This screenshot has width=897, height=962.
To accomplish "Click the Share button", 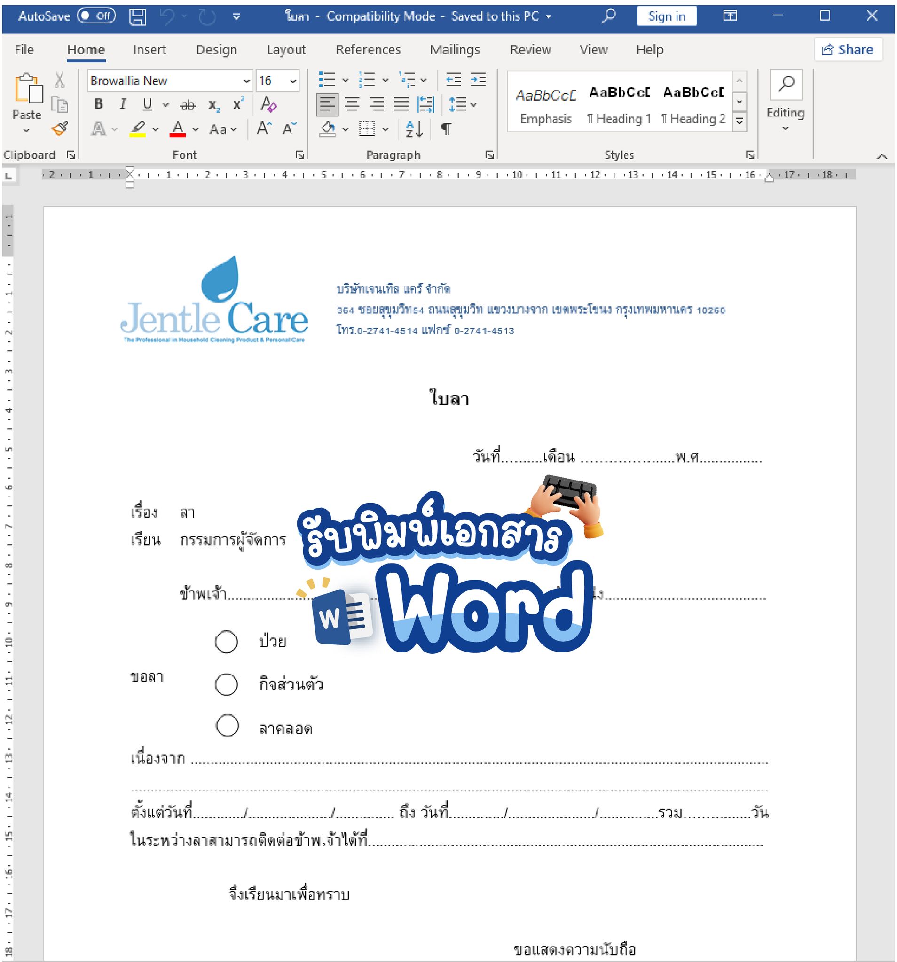I will 848,49.
